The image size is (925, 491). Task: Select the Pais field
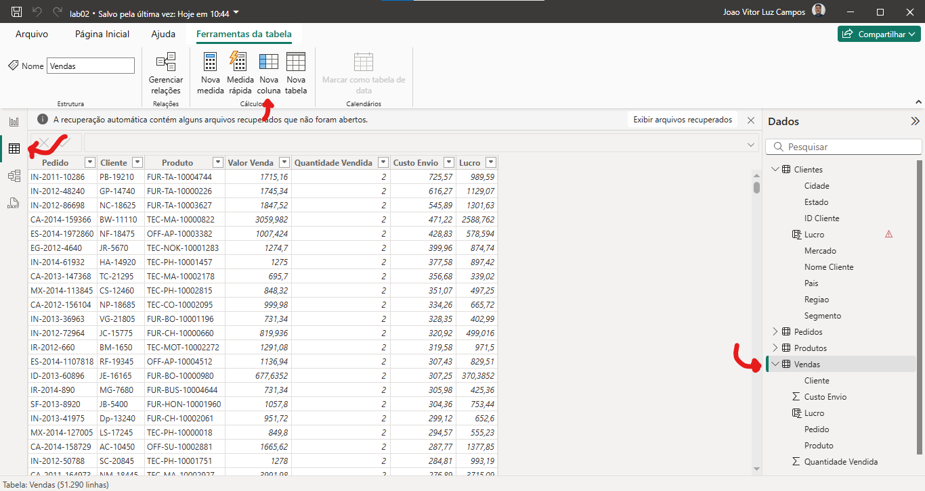tap(811, 283)
